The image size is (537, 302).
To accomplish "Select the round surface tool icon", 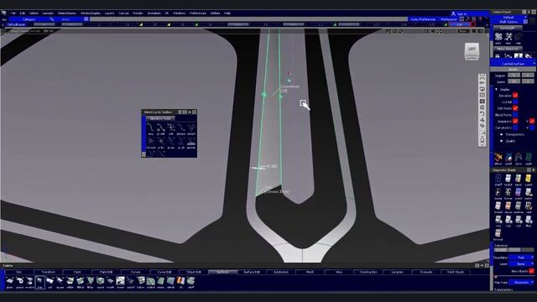I will click(101, 281).
